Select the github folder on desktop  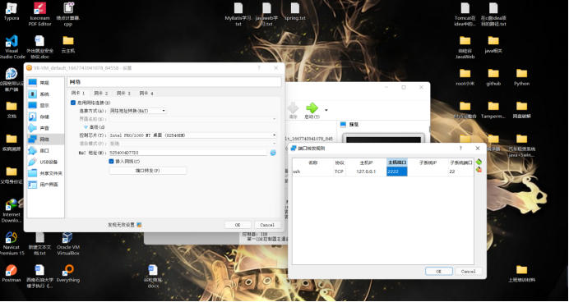click(x=493, y=77)
